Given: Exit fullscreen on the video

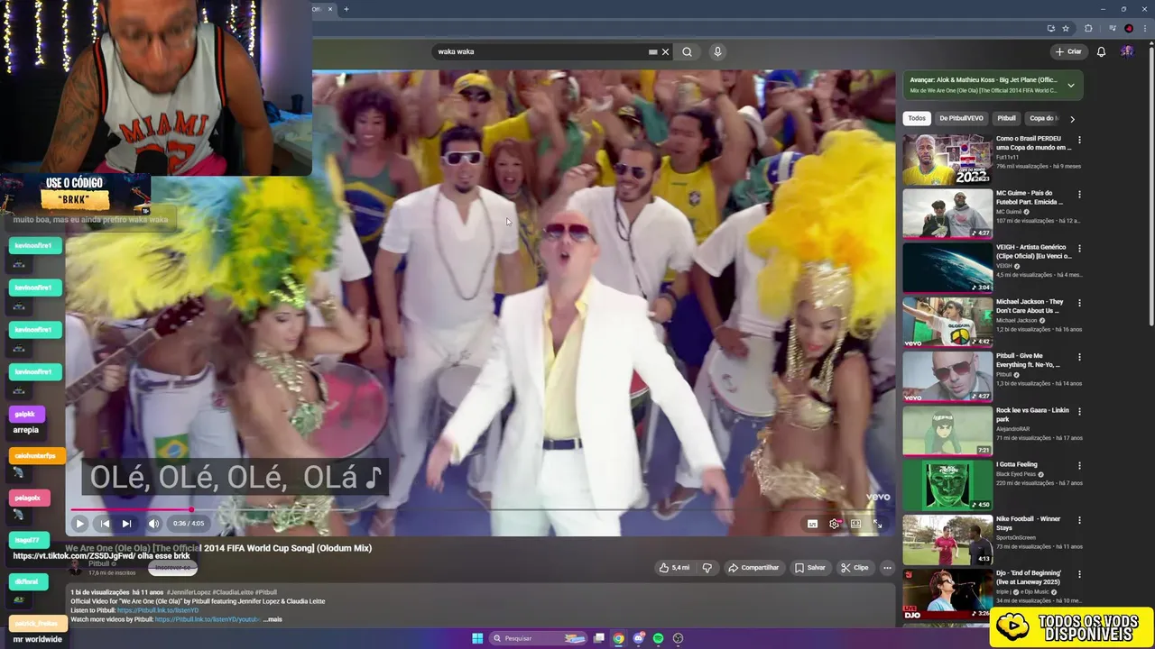Looking at the screenshot, I should click(877, 524).
